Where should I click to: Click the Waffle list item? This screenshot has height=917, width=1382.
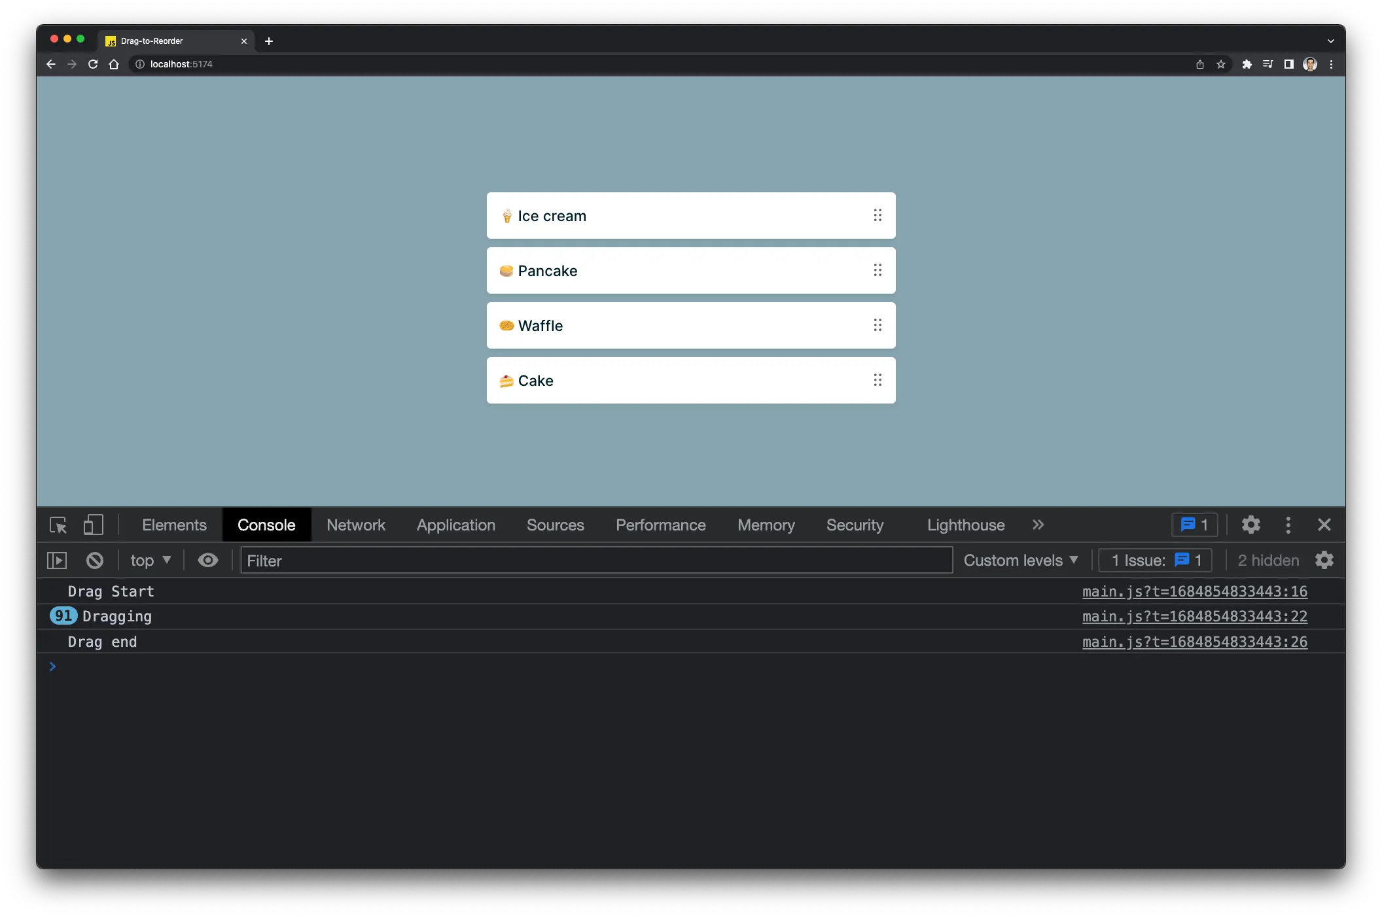point(691,325)
